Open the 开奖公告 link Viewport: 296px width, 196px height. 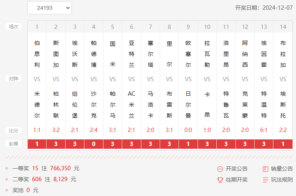236,169
